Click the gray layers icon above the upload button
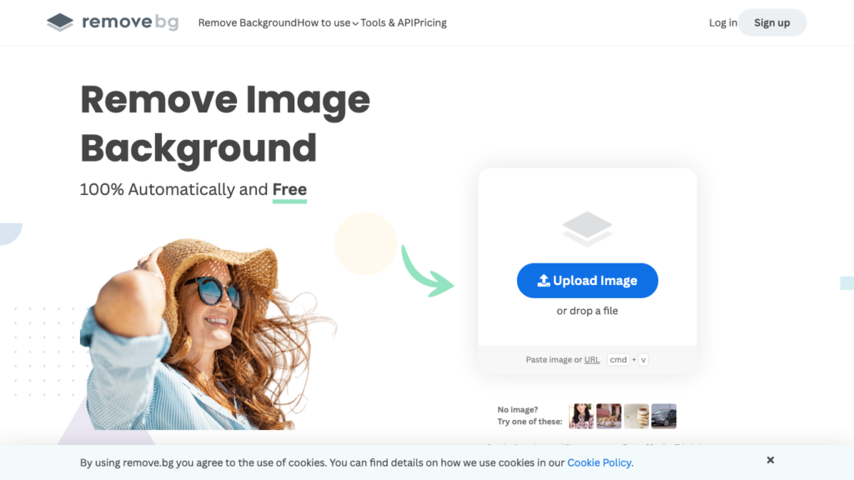This screenshot has height=480, width=854. click(x=587, y=228)
